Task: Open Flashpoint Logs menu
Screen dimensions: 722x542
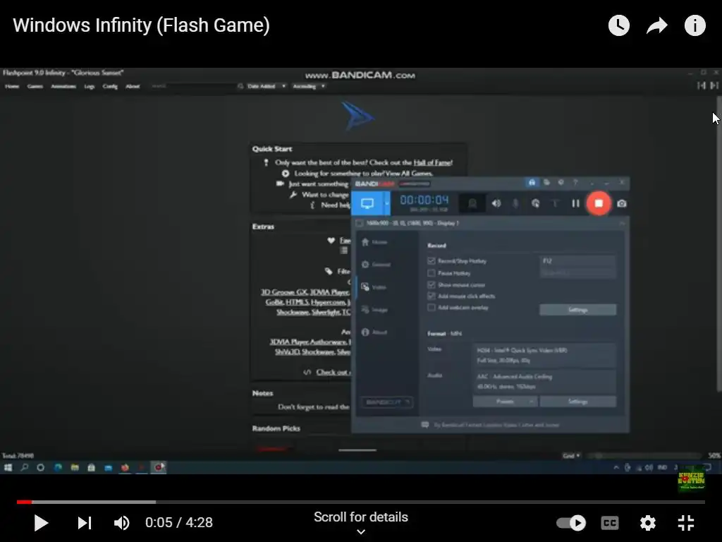Action: click(90, 86)
